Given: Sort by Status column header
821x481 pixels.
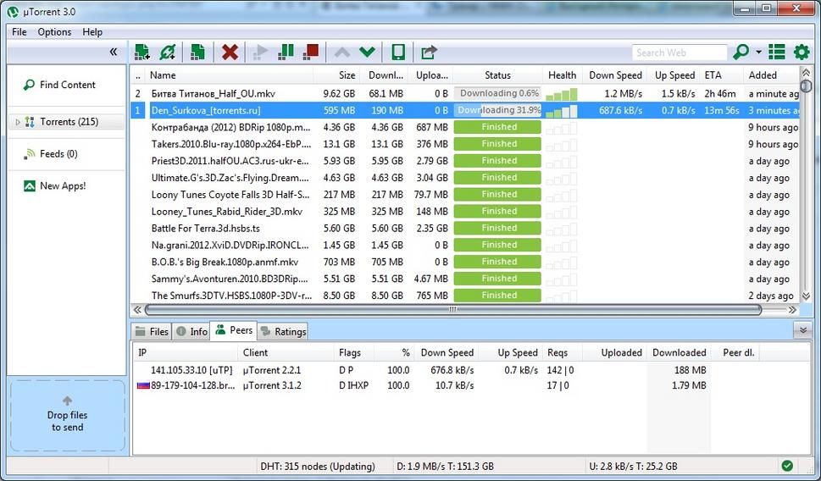Looking at the screenshot, I should pyautogui.click(x=497, y=75).
